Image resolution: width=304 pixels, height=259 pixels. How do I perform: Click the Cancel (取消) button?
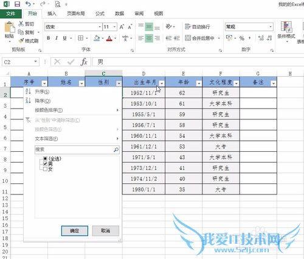pos(105,231)
